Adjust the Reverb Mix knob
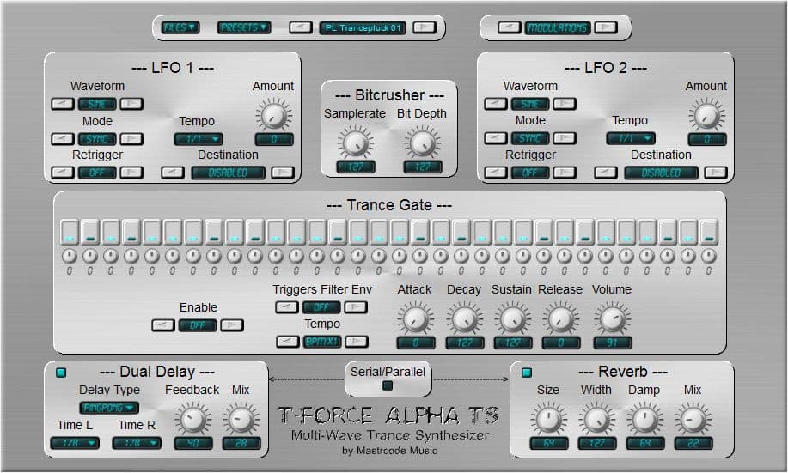The height and width of the screenshot is (473, 788). pos(693,420)
